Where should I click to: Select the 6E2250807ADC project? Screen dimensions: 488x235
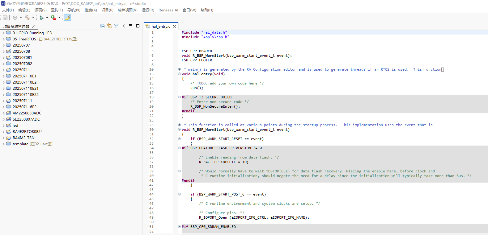click(x=26, y=119)
